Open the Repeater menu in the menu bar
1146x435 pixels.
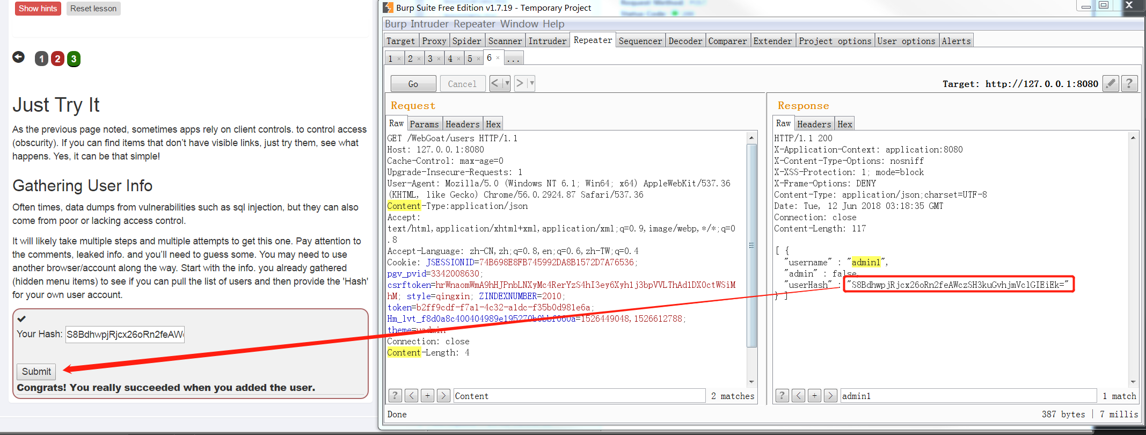(475, 24)
